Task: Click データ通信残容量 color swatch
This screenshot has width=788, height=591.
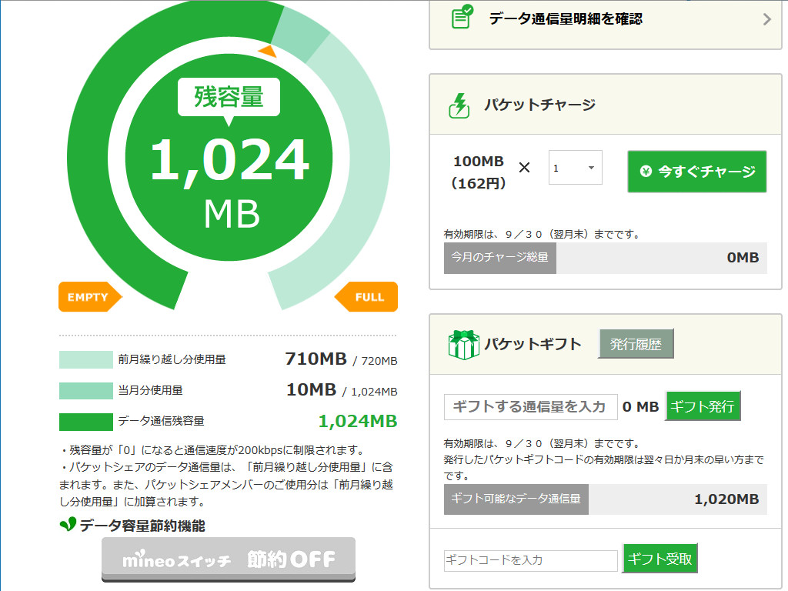Action: 86,422
